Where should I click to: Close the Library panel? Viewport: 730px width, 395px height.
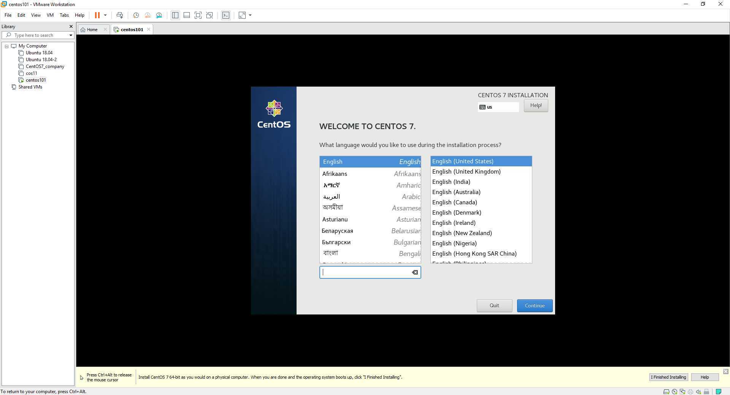pyautogui.click(x=71, y=26)
